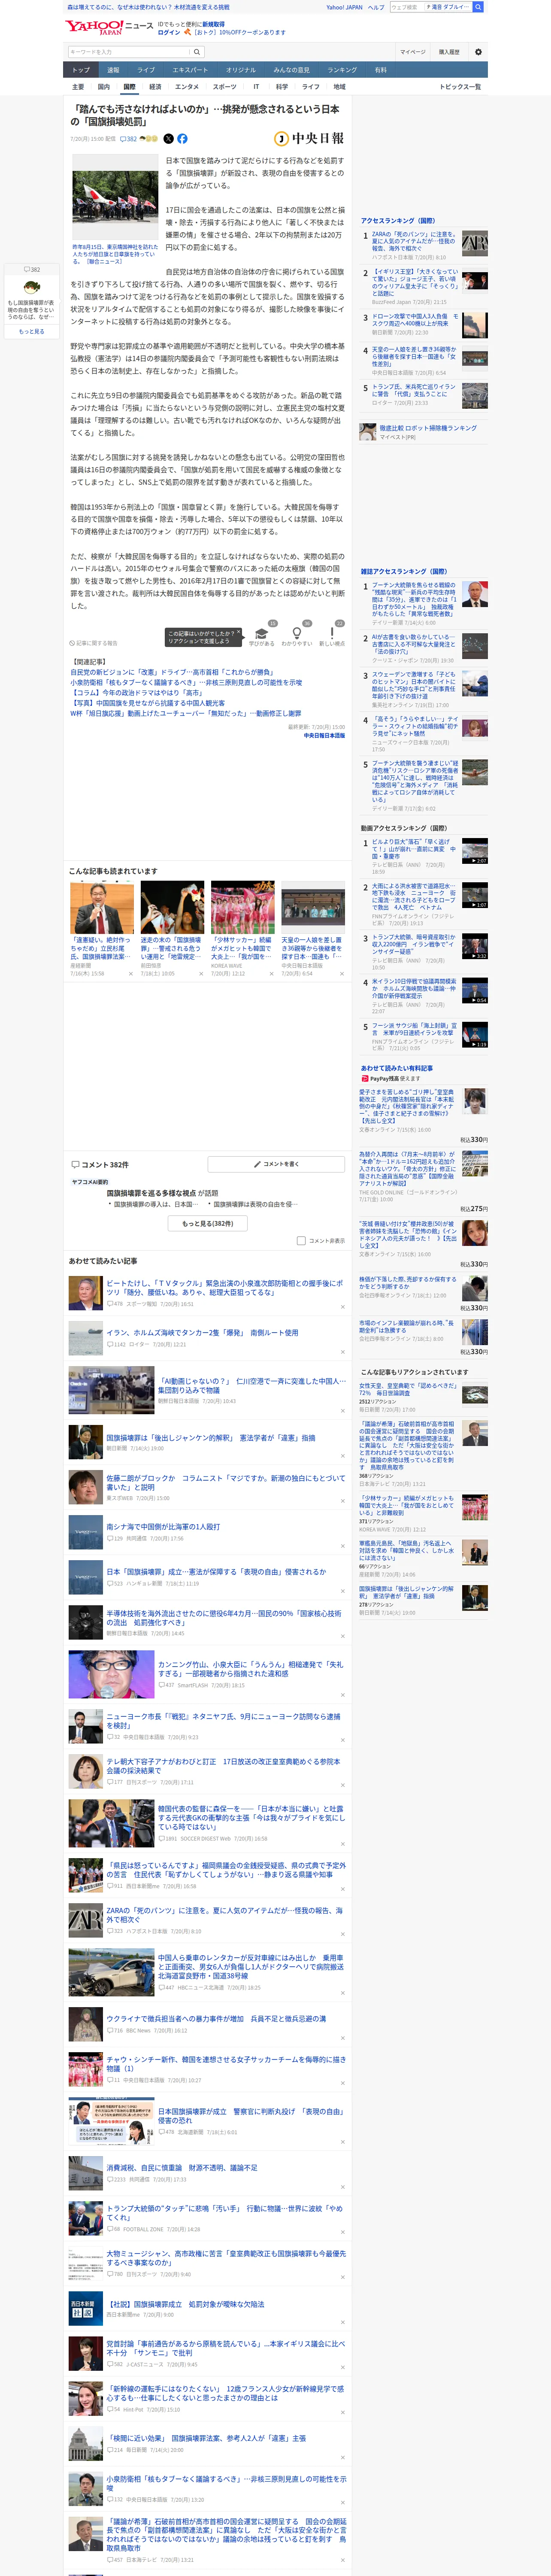Open 衛星比較 ロボット掃除機ランキング ad
This screenshot has width=551, height=2576.
tap(428, 429)
